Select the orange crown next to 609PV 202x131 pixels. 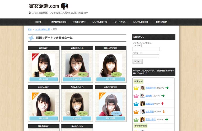(136, 112)
